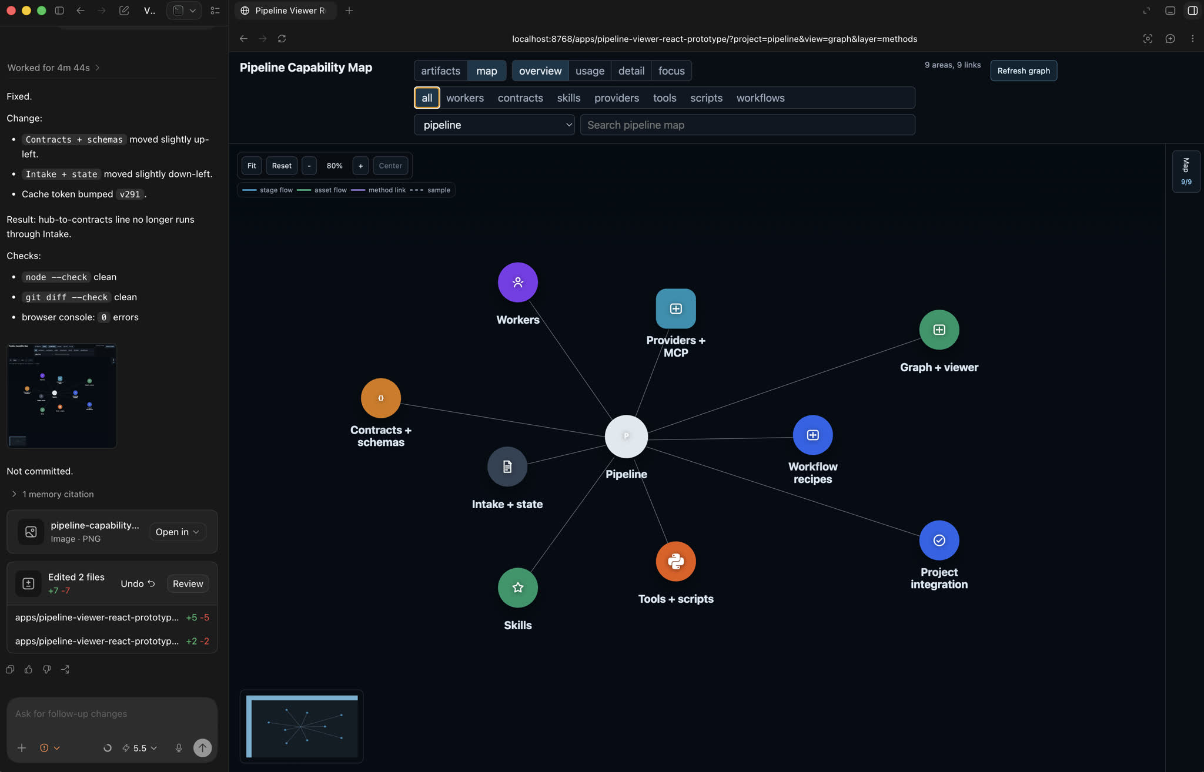This screenshot has width=1204, height=772.
Task: Toggle the right split panel
Action: (1193, 11)
